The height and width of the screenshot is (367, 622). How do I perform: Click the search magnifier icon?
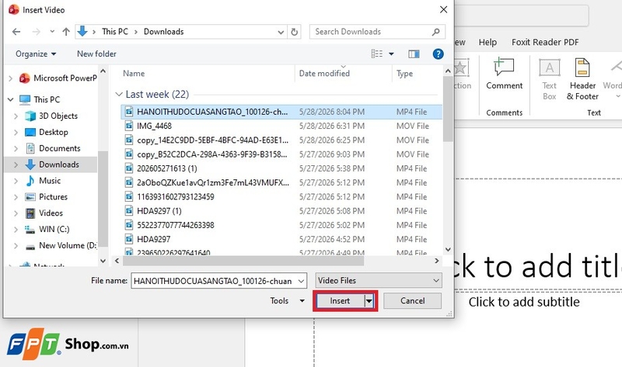point(436,32)
